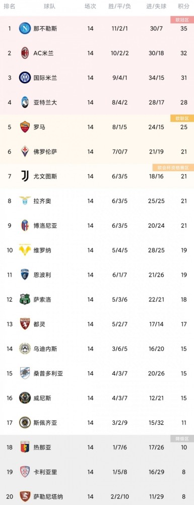The image size is (194, 505).
Task: Click the 进/失球 goals column header
Action: [x=156, y=7]
